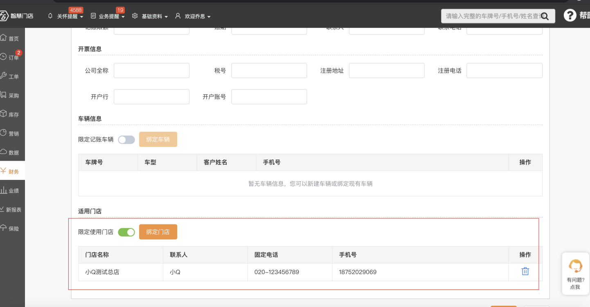This screenshot has width=590, height=307.
Task: Click the 业绩 bar chart icon in sidebar
Action: click(3, 190)
